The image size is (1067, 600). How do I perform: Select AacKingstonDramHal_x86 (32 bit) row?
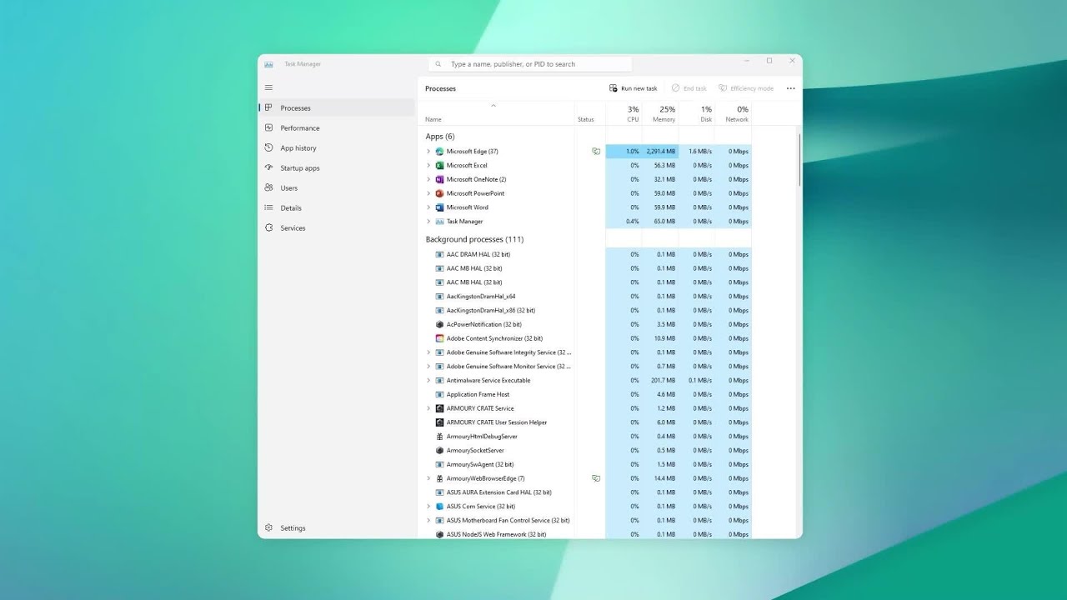[x=586, y=310]
